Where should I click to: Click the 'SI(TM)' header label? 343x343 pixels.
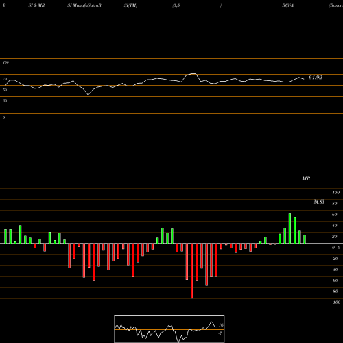click(130, 5)
